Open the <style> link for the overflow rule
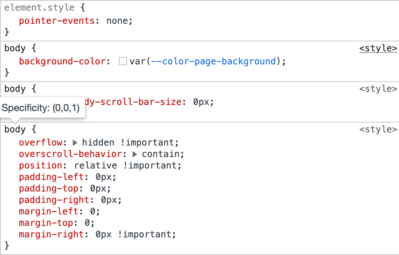This screenshot has height=255, width=399. tap(378, 129)
